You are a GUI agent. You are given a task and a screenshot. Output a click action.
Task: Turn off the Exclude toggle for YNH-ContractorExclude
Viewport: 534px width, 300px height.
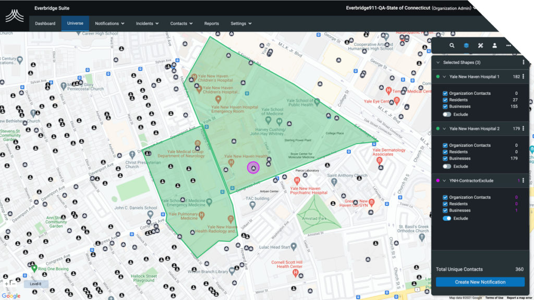(447, 218)
